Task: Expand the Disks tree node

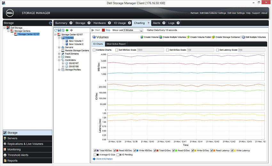Action: pyautogui.click(x=59, y=57)
